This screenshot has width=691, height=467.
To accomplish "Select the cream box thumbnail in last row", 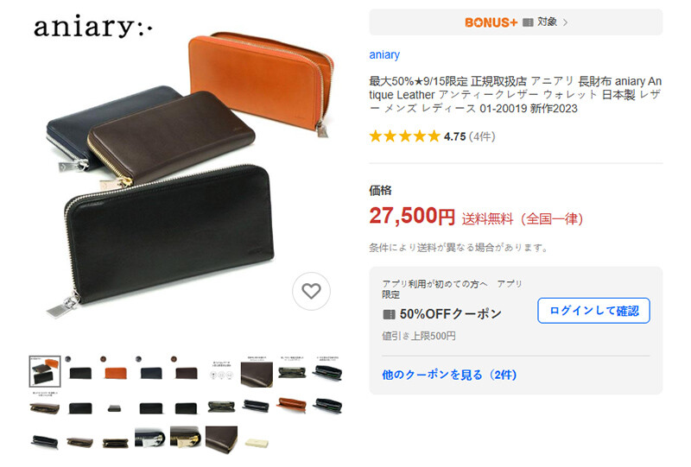I will click(257, 442).
